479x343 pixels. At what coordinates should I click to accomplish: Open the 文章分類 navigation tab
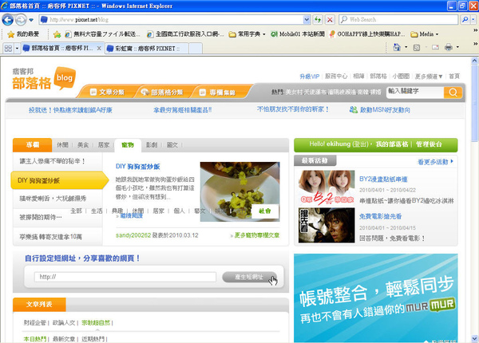click(107, 92)
